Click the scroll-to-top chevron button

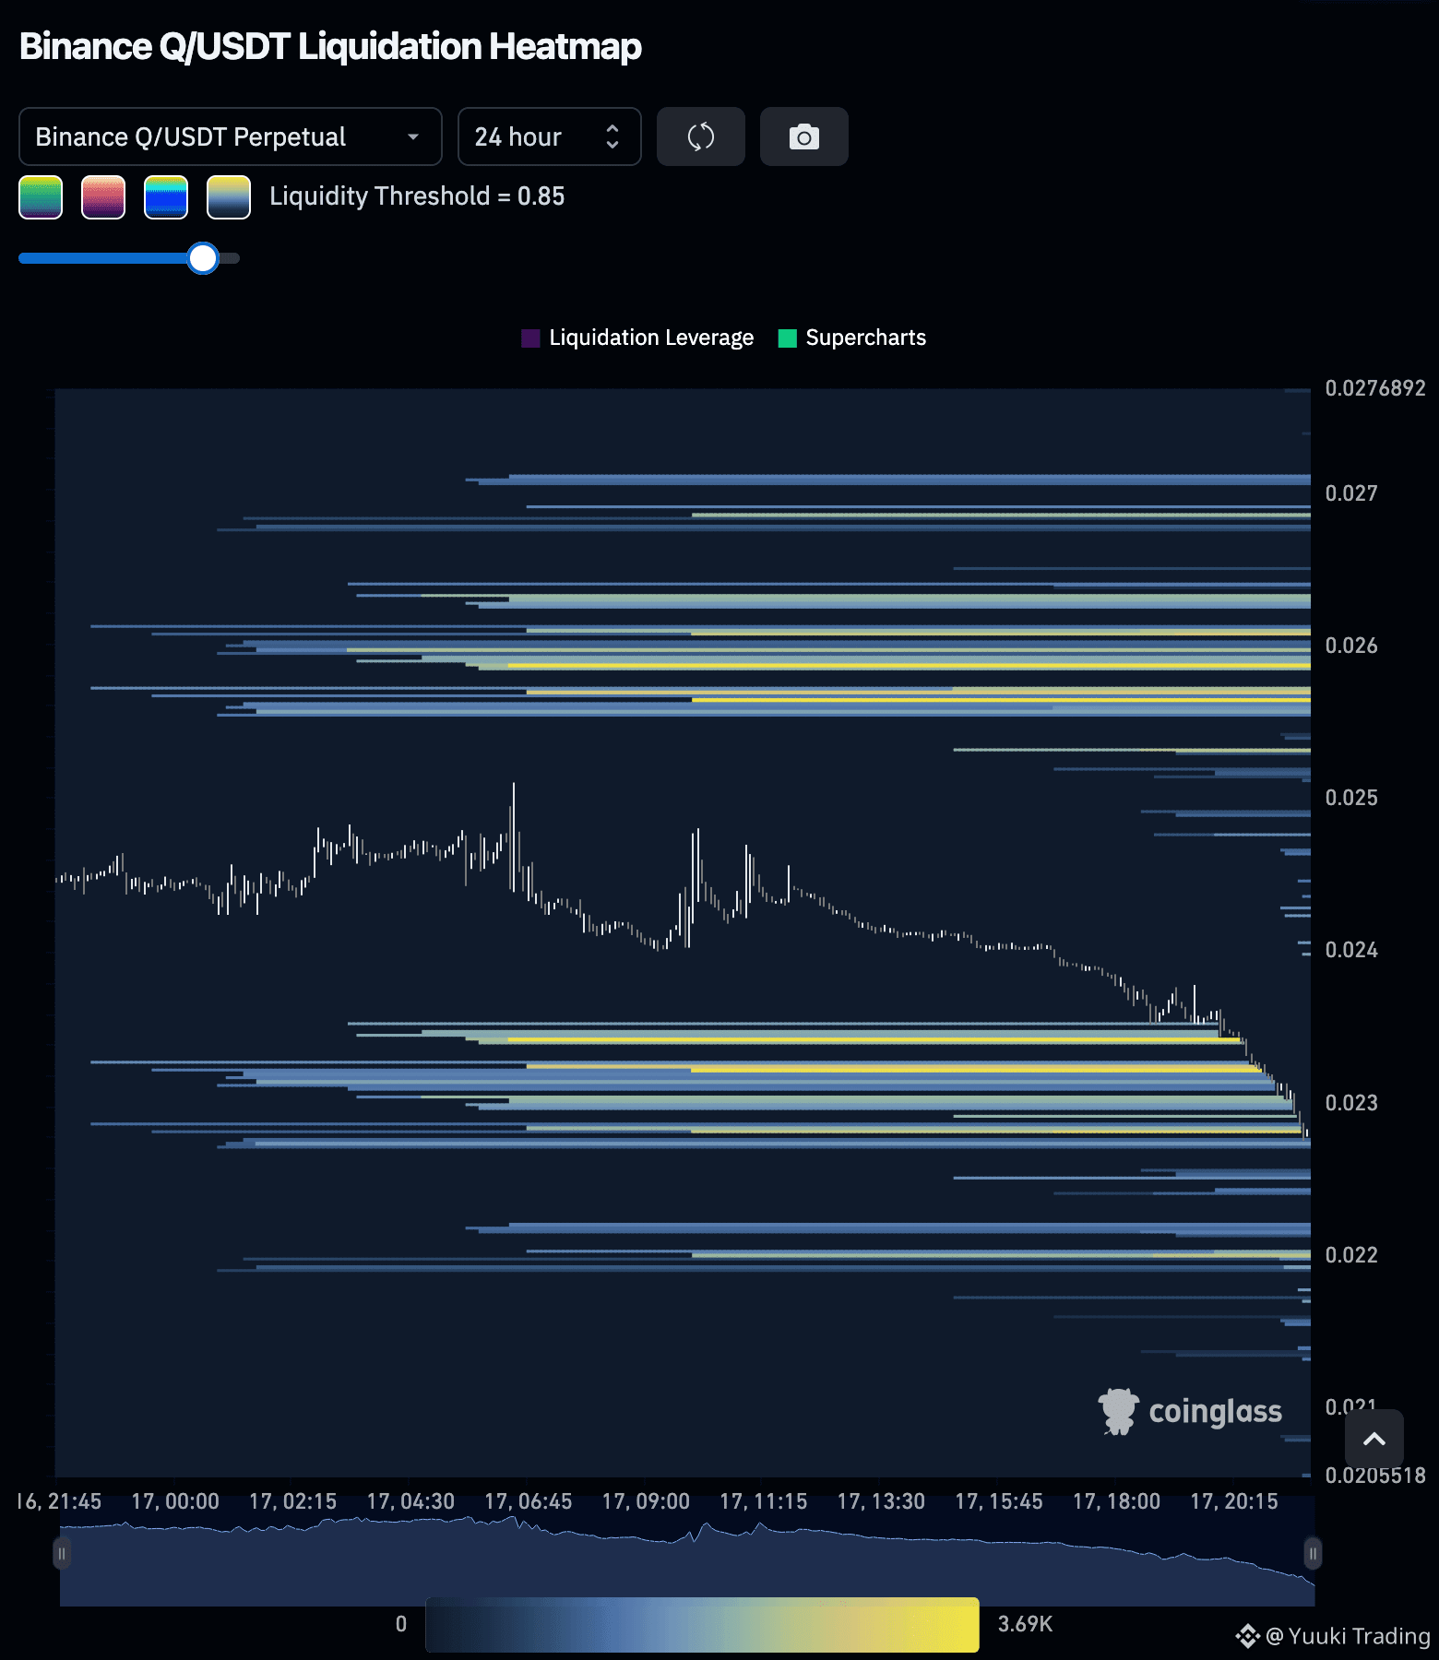coord(1374,1439)
